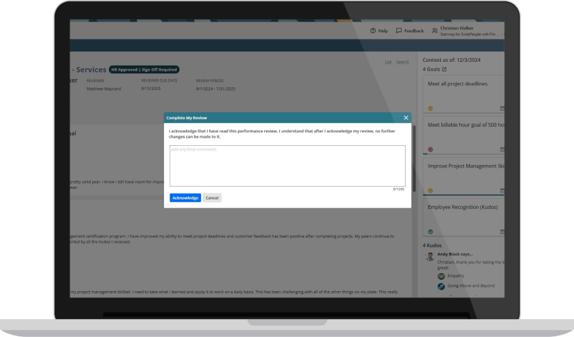Open the List link
The height and width of the screenshot is (337, 574).
[388, 62]
